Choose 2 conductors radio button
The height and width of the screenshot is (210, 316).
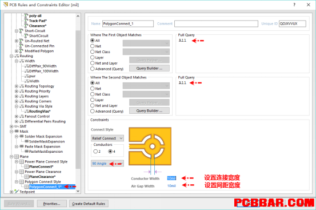click(x=95, y=151)
